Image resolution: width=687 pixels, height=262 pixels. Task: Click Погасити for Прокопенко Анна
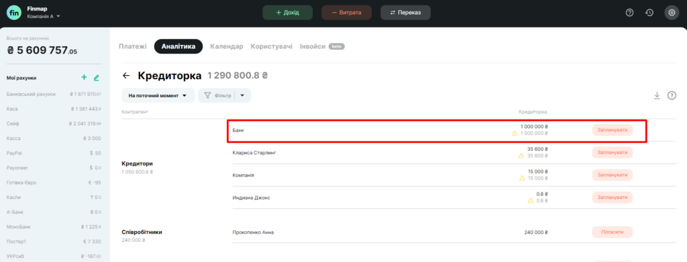coord(613,232)
